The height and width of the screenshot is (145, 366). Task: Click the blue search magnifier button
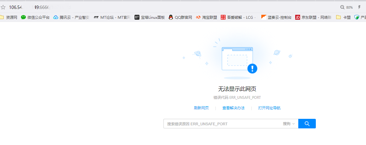point(307,123)
